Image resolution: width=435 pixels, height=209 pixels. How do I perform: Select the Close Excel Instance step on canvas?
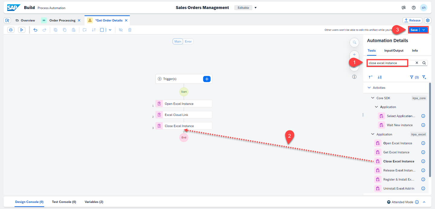pyautogui.click(x=184, y=126)
